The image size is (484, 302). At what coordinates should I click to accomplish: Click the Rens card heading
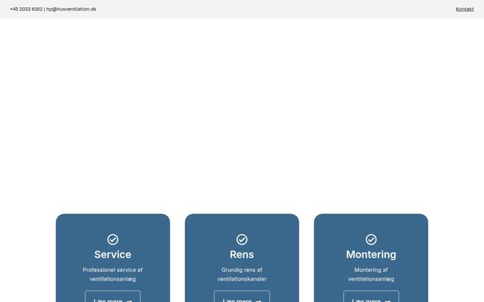[x=242, y=254]
